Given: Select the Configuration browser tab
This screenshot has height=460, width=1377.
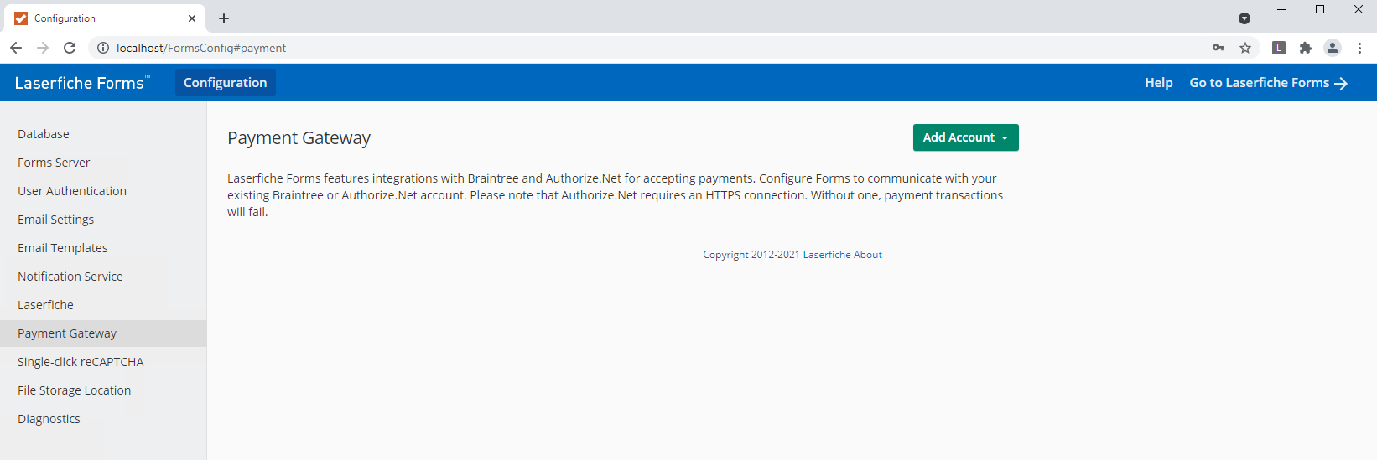Looking at the screenshot, I should (x=105, y=18).
